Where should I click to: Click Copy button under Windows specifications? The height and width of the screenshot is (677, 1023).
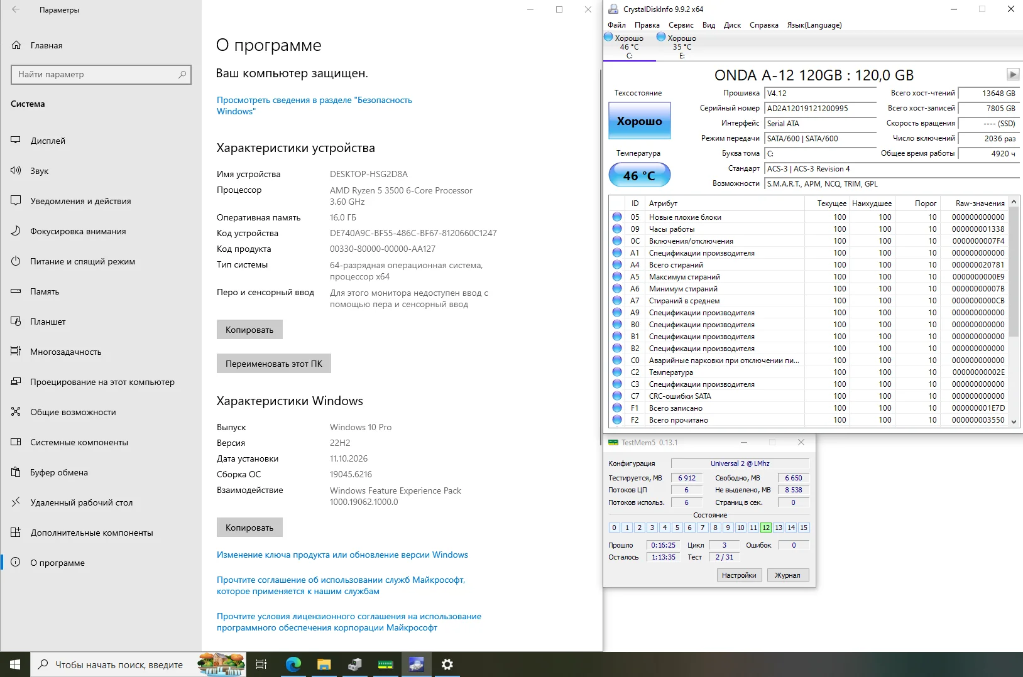(x=249, y=528)
